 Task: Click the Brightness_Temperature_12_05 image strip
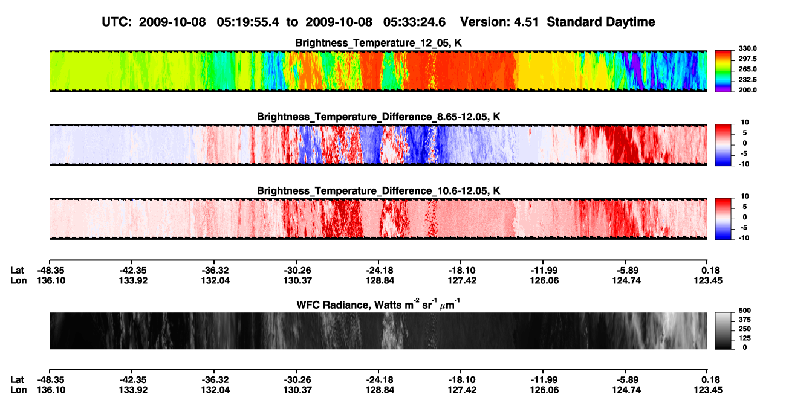tap(378, 71)
